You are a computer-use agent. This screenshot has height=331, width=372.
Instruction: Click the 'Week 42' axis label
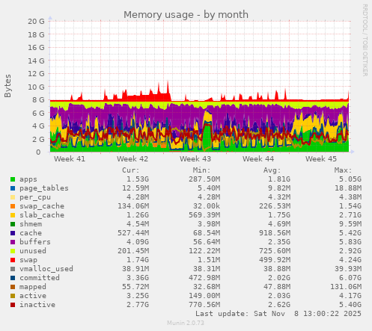132,159
